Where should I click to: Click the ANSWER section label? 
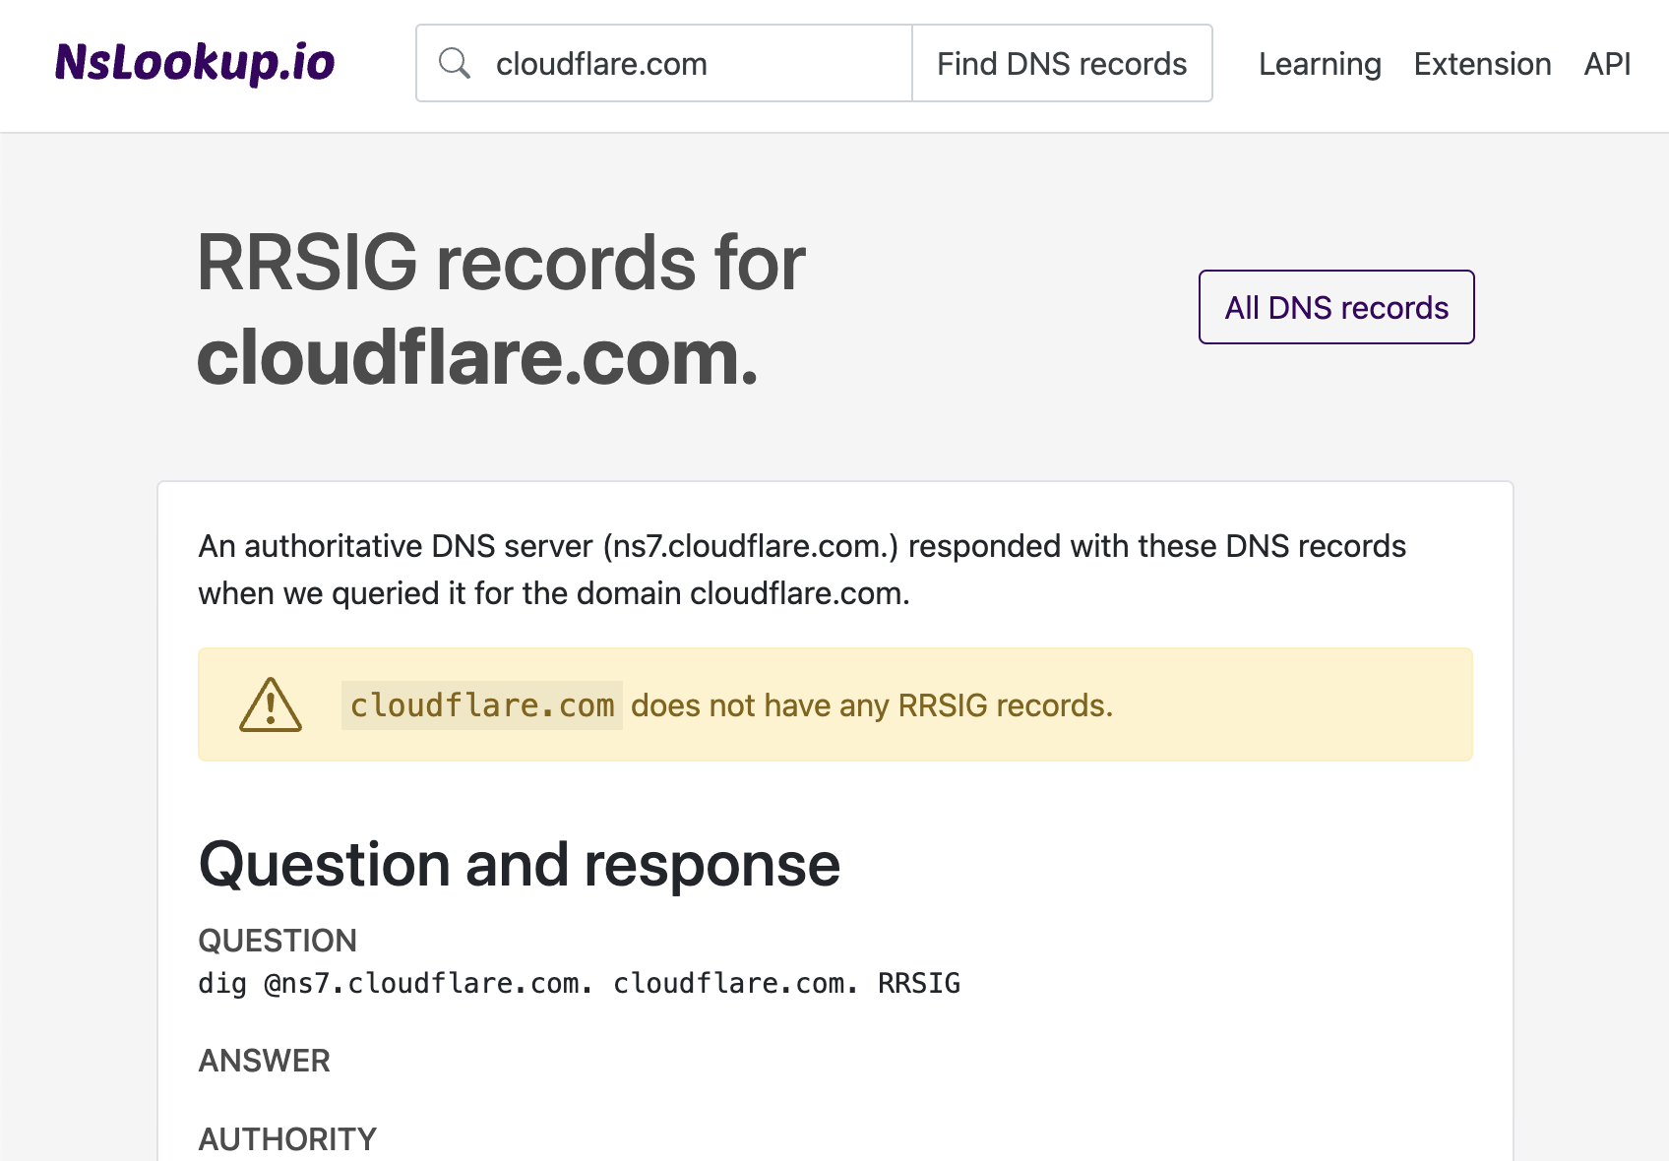coord(263,1061)
